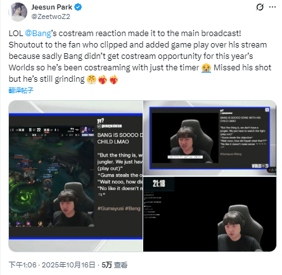Image resolution: width=282 pixels, height=275 pixels.
Task: Open the @ZeetwoZ2 handle link
Action: pos(51,16)
